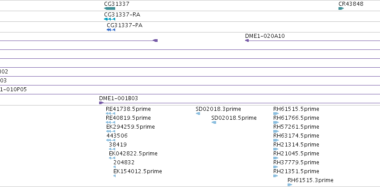Click the RH63174.5prime arrow glyph
This screenshot has width=380, height=187.
click(276, 140)
